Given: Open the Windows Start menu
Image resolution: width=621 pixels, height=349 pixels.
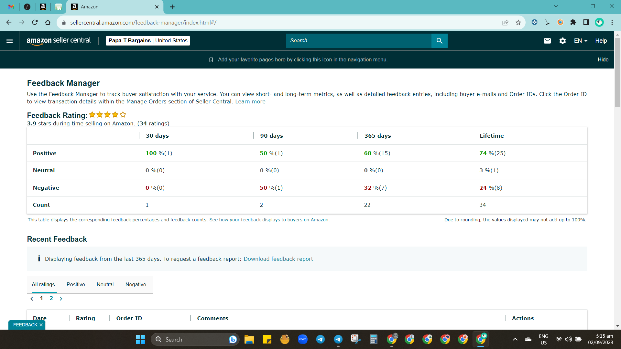Looking at the screenshot, I should [140, 339].
